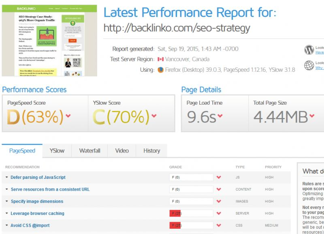
Task: Click the PageSpeed Score D(63%) value
Action: coord(35,117)
